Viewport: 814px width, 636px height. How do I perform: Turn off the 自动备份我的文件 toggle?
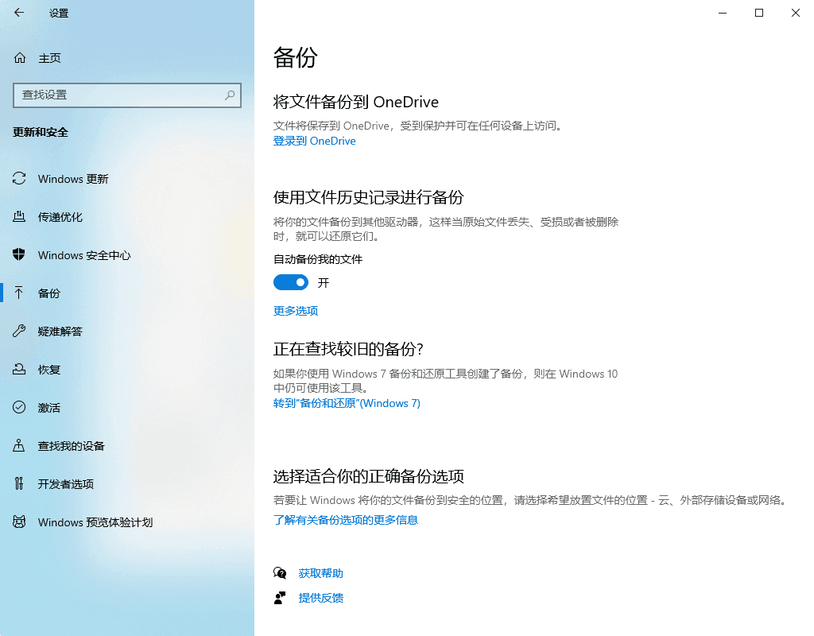[x=291, y=282]
